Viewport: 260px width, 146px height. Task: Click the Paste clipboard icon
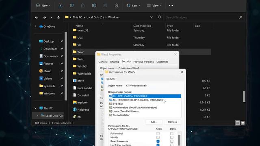83,5
